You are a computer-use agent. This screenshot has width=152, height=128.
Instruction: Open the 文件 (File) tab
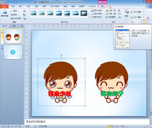(x=4, y=6)
